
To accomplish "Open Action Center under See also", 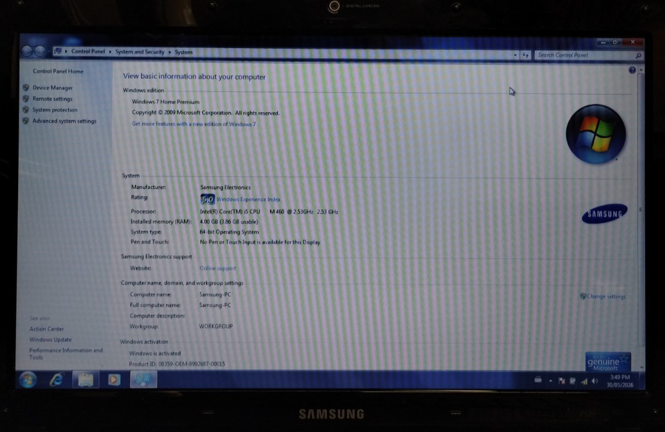I will [x=47, y=329].
